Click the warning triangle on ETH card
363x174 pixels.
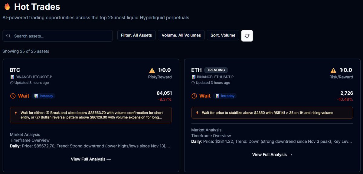coord(333,70)
